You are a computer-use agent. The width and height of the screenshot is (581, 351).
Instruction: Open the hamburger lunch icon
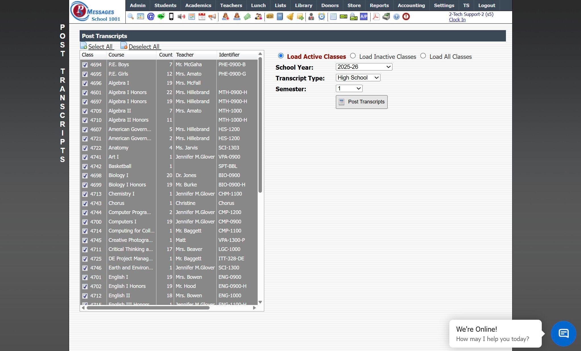click(270, 16)
